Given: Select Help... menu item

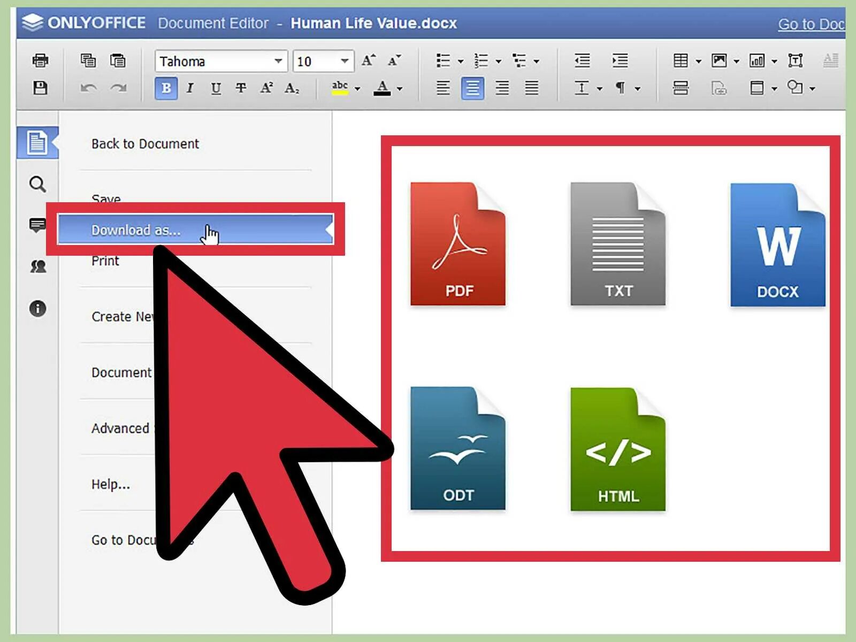Looking at the screenshot, I should point(111,484).
